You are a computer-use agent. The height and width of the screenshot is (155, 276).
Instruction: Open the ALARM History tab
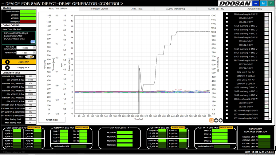click(x=255, y=8)
